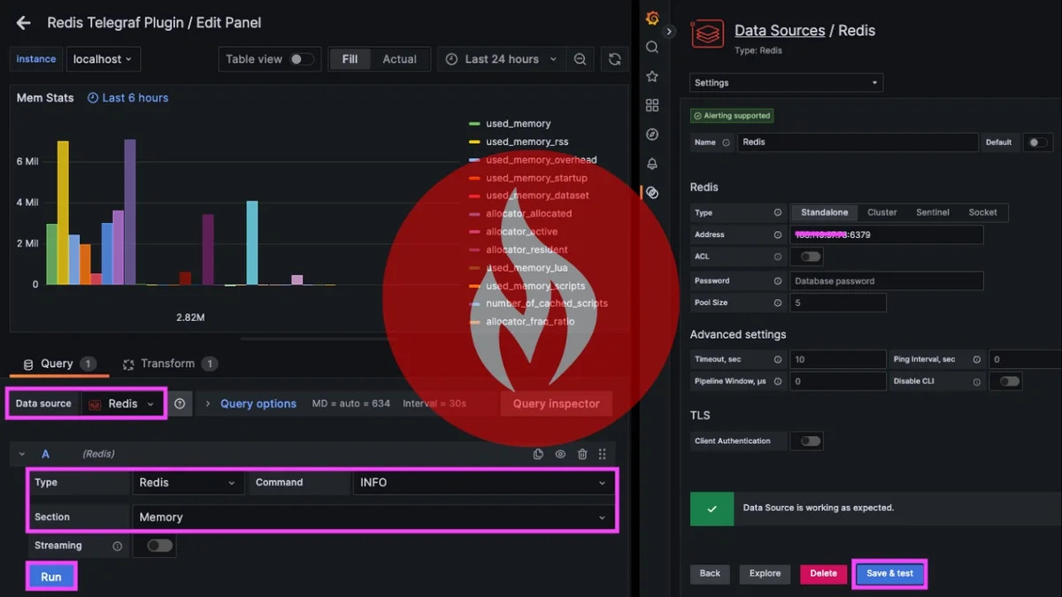Duplicate query A with the copy icon
This screenshot has height=597, width=1062.
coord(538,455)
